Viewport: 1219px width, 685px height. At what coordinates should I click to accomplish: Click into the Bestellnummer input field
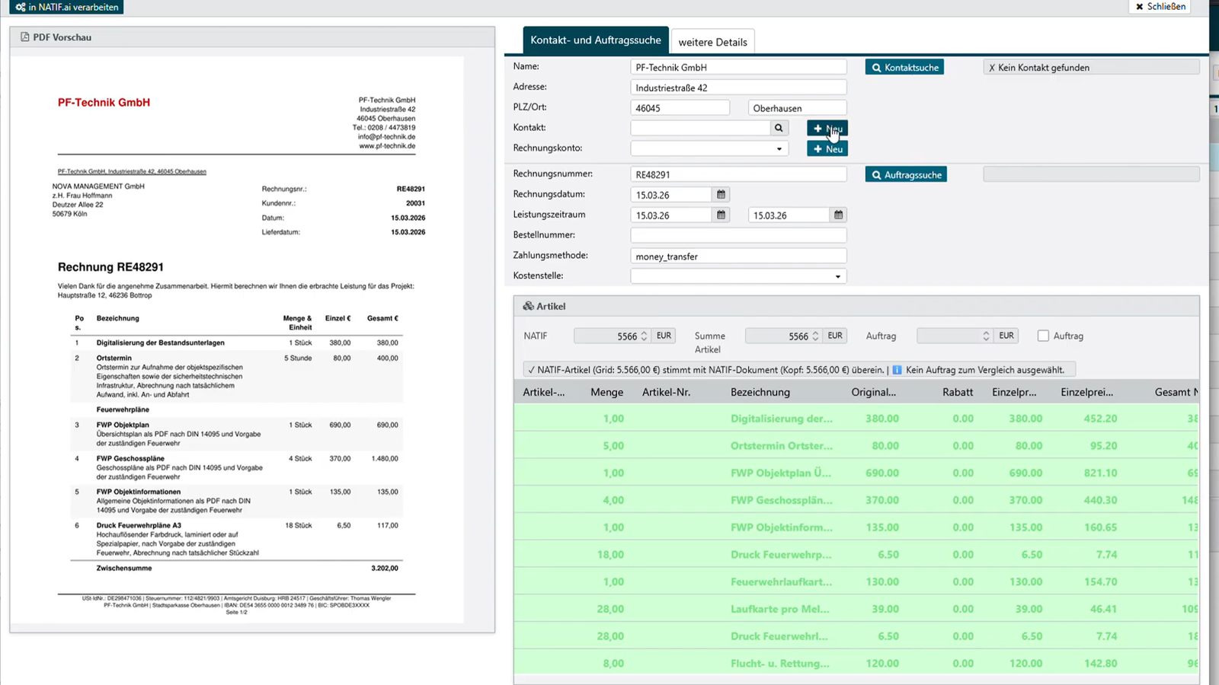[738, 235]
